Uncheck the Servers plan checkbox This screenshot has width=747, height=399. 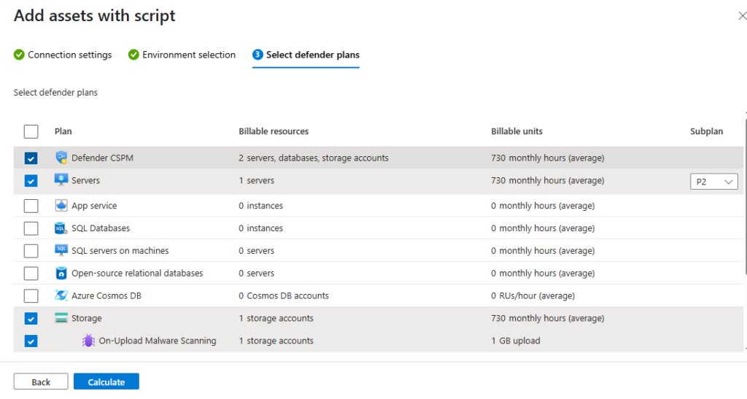tap(31, 181)
